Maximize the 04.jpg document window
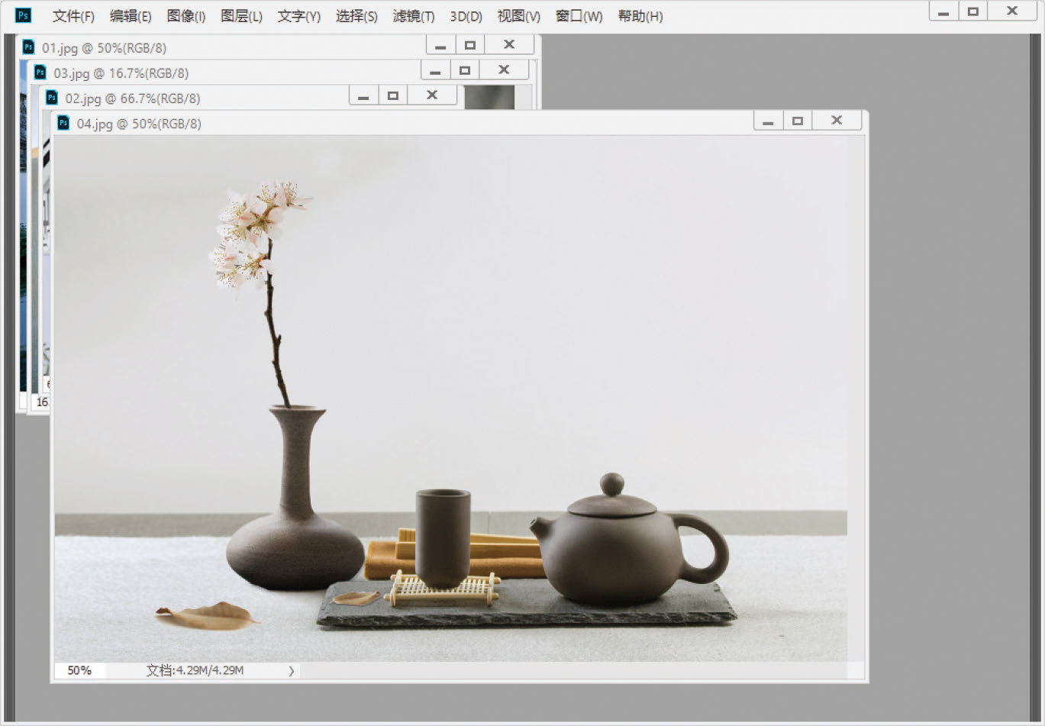The width and height of the screenshot is (1045, 726). [x=798, y=121]
